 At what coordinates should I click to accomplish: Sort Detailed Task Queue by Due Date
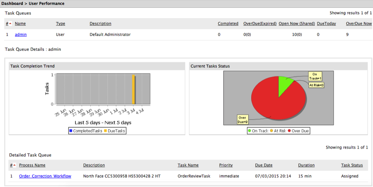pos(264,165)
